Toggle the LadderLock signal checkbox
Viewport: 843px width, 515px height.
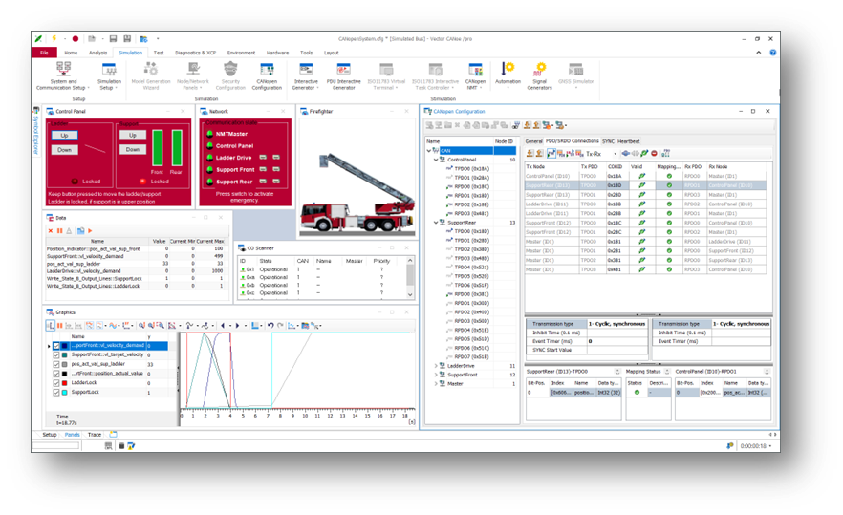tap(55, 383)
